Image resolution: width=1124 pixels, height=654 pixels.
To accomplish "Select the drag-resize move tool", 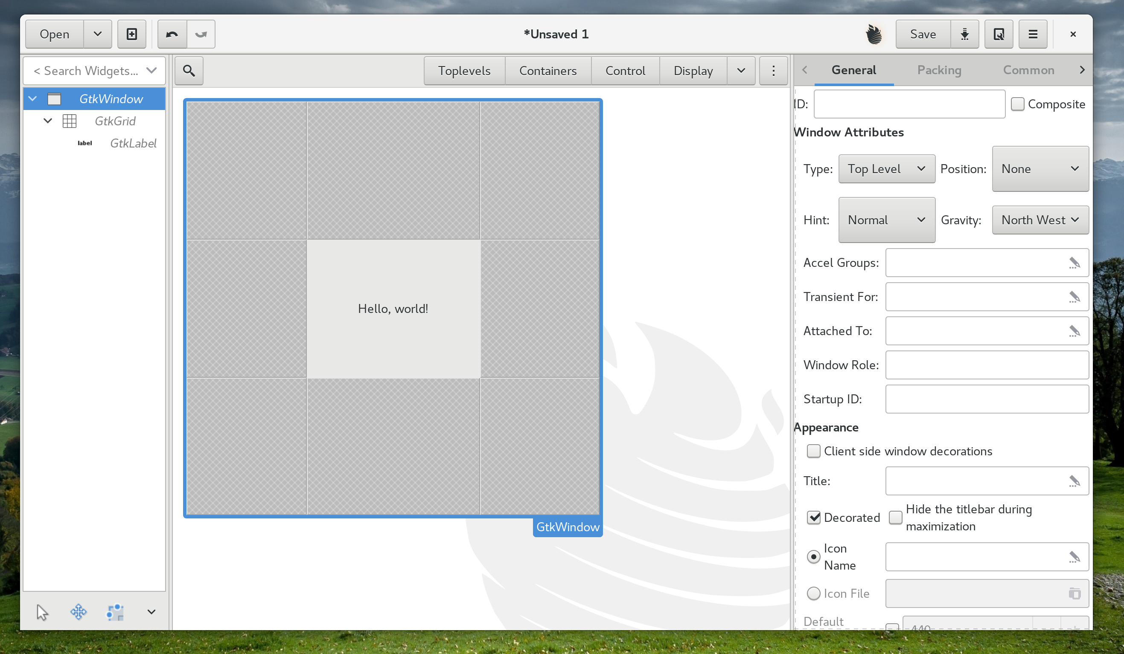I will click(79, 612).
